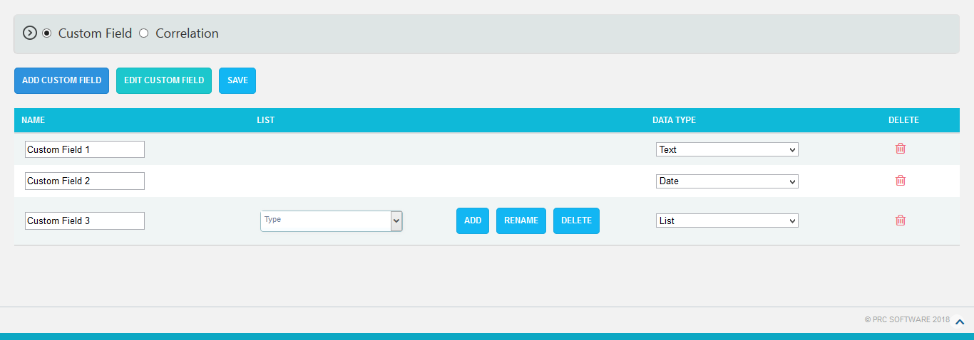Click the Custom Field 1 name input
Image resolution: width=974 pixels, height=340 pixels.
point(84,149)
